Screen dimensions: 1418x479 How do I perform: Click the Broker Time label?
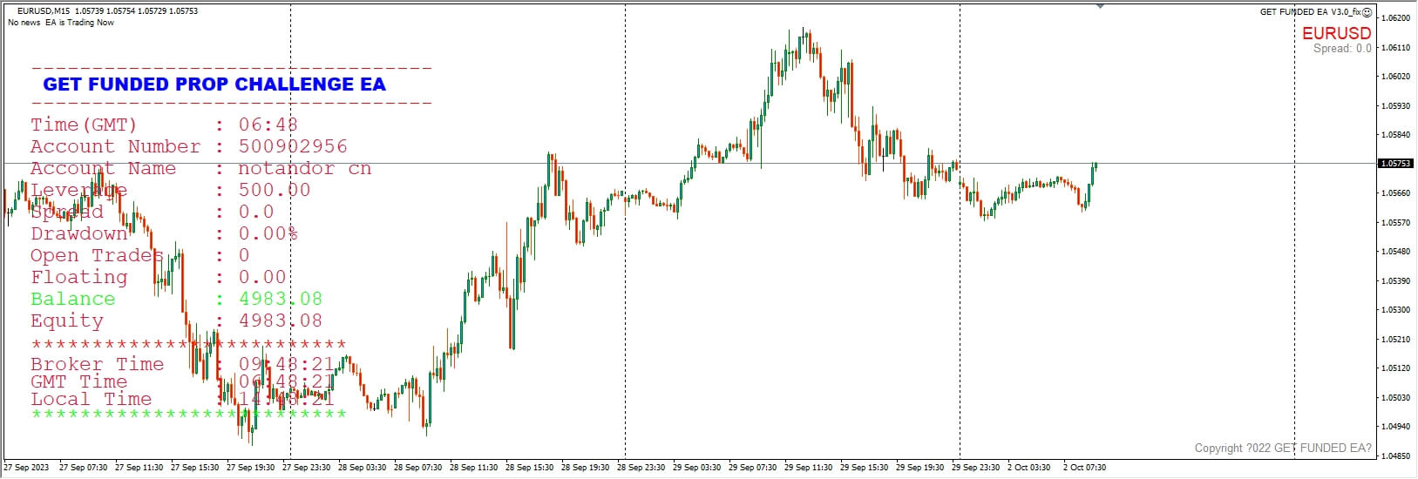97,364
